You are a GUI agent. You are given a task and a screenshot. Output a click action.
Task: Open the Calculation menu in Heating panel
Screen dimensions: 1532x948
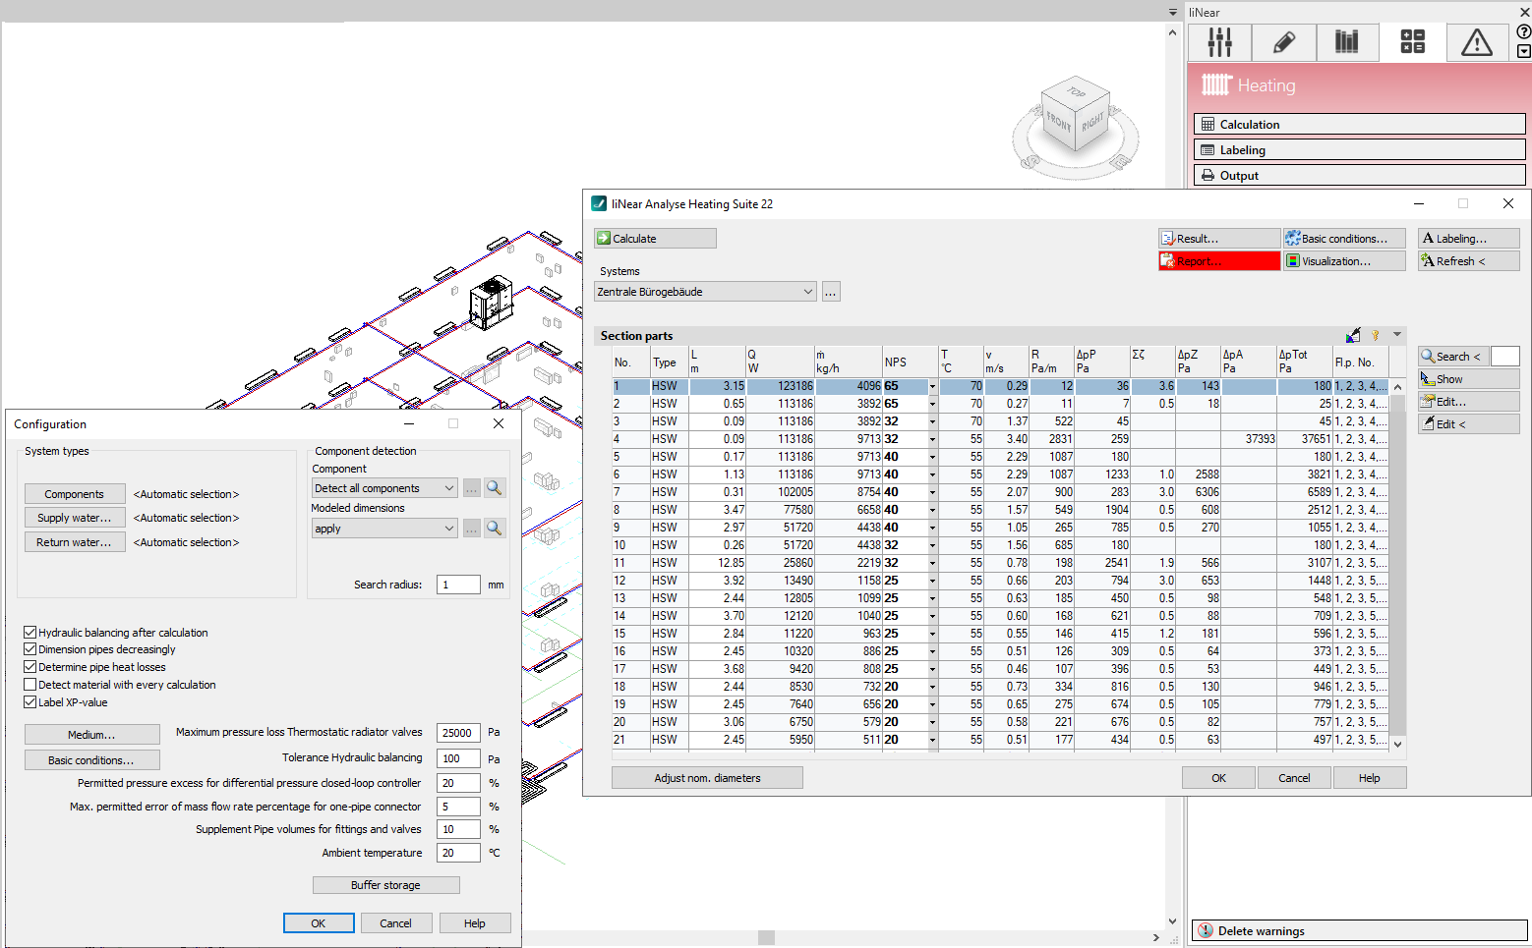[1359, 125]
